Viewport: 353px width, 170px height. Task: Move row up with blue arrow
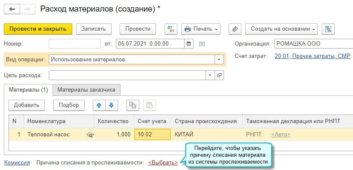click(x=99, y=105)
